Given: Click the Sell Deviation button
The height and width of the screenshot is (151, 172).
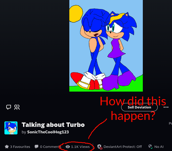Looking at the screenshot, I should (139, 107).
